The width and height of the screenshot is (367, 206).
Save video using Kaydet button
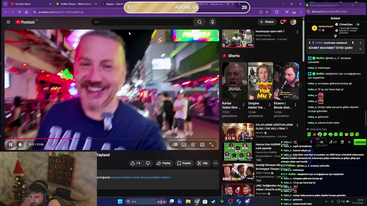(184, 163)
